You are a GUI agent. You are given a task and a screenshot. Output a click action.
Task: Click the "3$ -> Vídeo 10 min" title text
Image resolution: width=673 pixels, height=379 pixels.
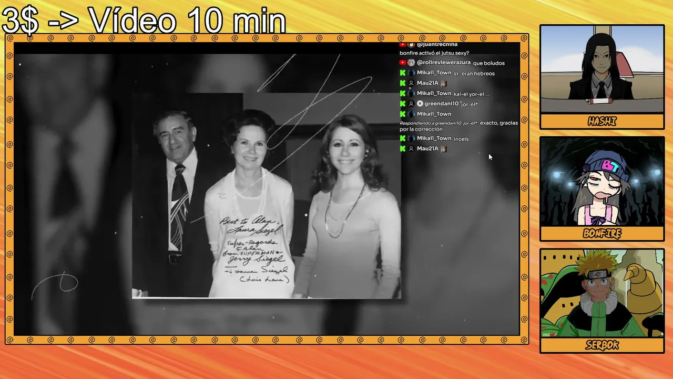click(x=144, y=20)
